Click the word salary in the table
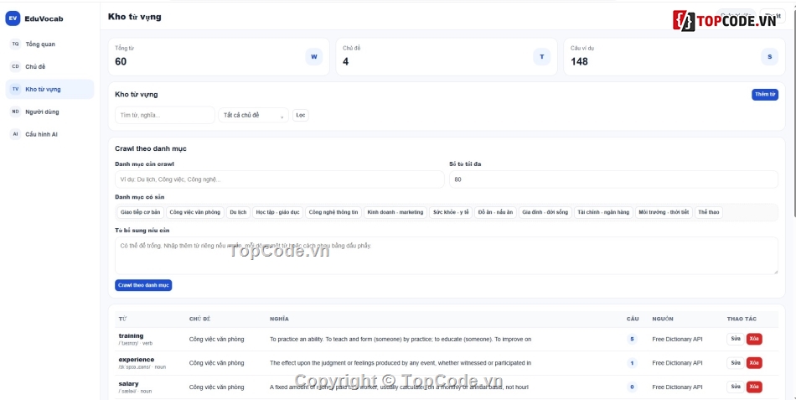The width and height of the screenshot is (796, 400). click(x=128, y=384)
